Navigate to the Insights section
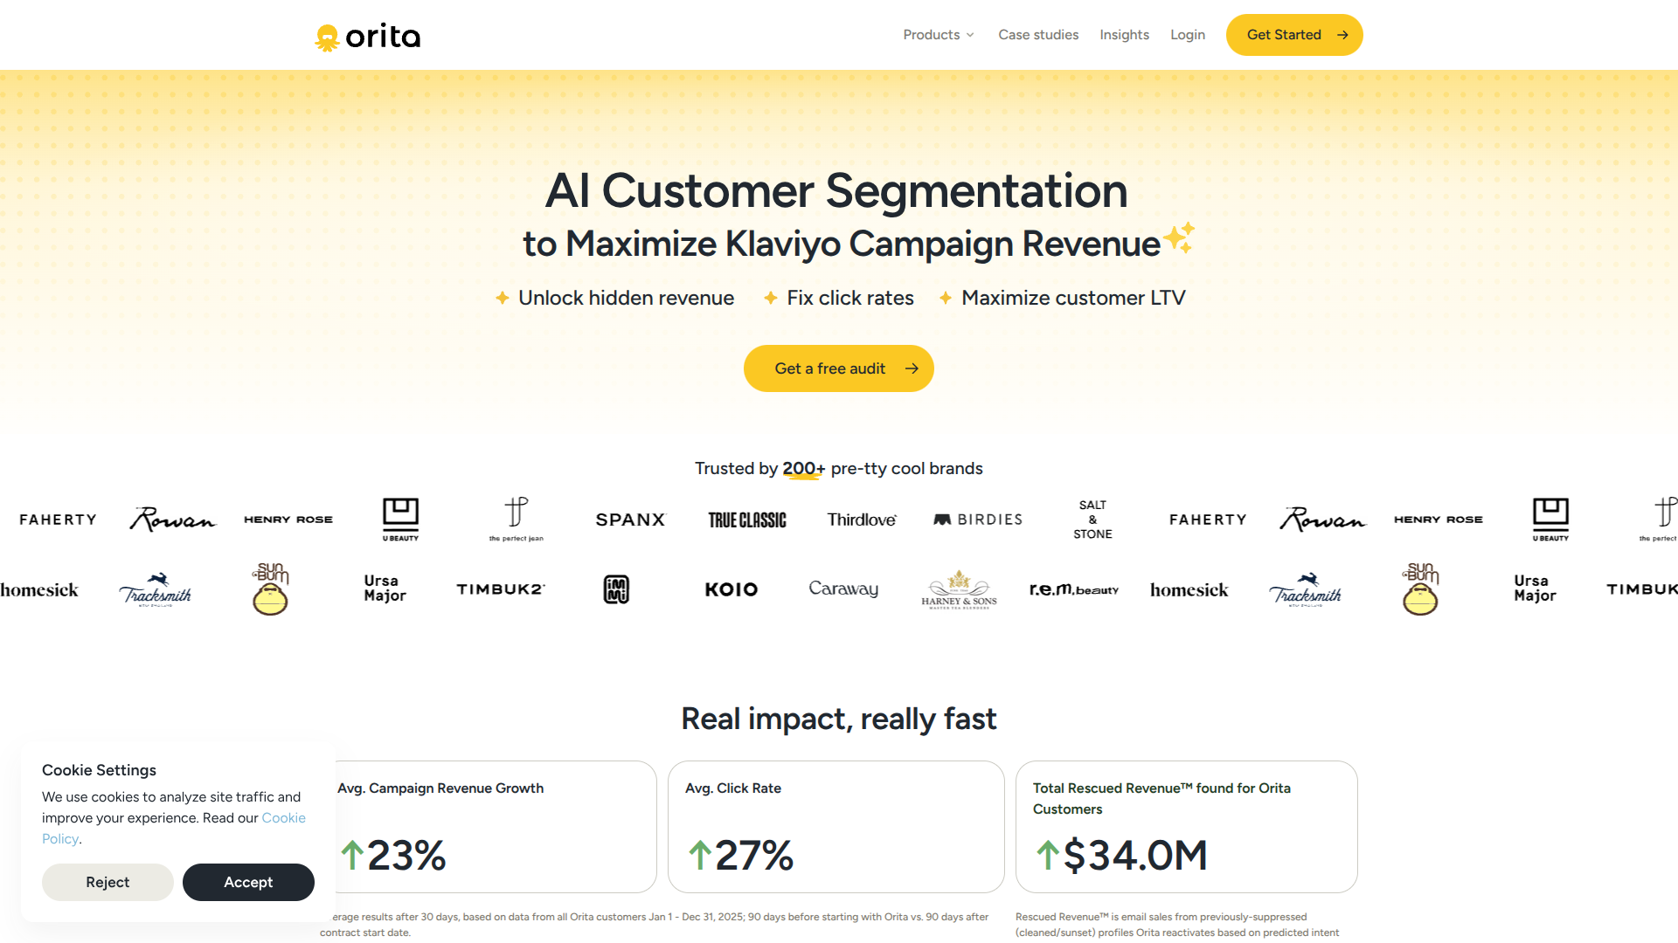 [1124, 35]
